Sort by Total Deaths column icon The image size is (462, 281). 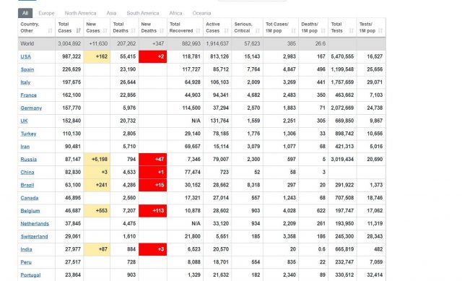(x=133, y=30)
